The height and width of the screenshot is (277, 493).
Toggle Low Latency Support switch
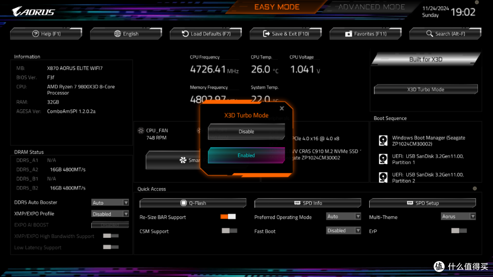[110, 247]
